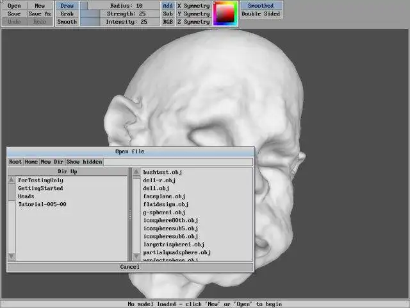
Task: Select the Smooth tool
Action: (67, 22)
